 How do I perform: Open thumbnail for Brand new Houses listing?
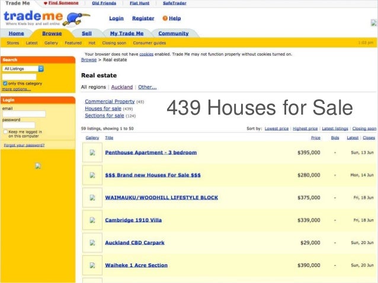click(x=92, y=175)
